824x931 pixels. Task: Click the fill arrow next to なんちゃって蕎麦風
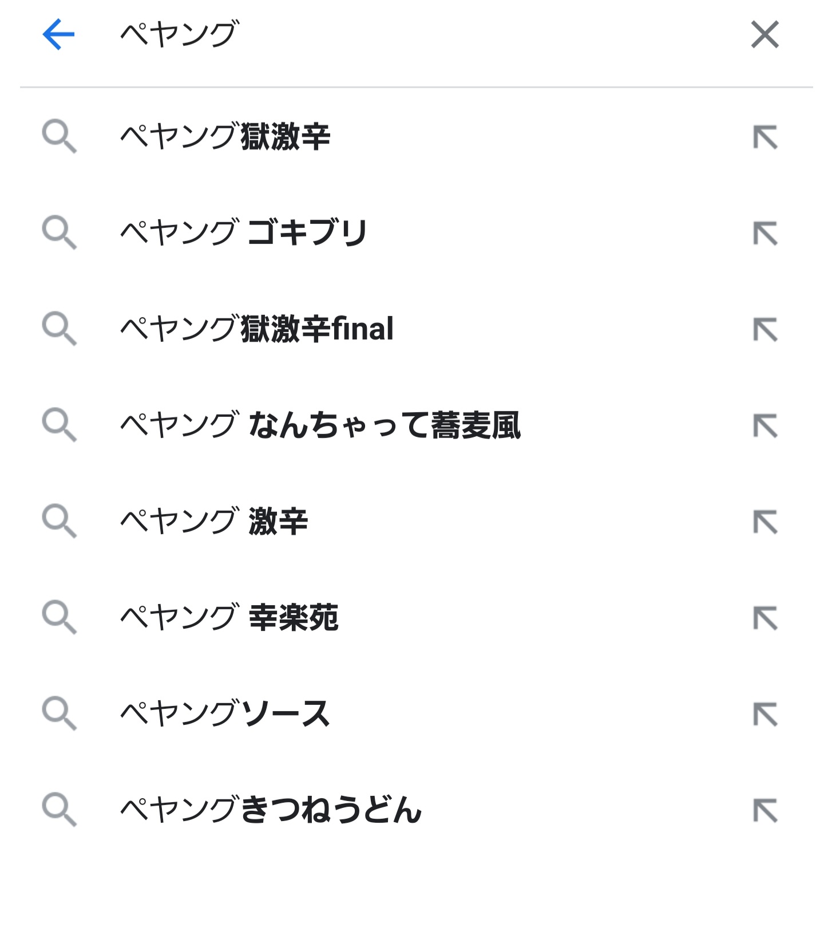[765, 426]
